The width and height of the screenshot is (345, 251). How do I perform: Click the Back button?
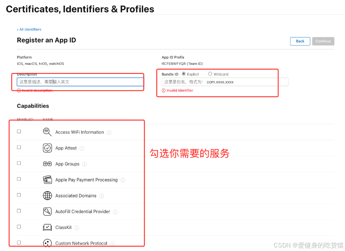[300, 41]
